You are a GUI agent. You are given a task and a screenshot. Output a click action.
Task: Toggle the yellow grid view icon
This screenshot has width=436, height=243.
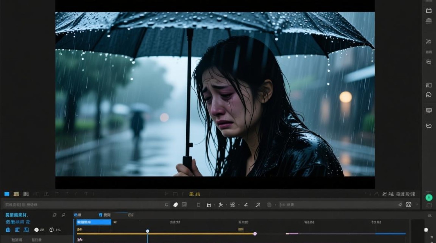[16, 194]
